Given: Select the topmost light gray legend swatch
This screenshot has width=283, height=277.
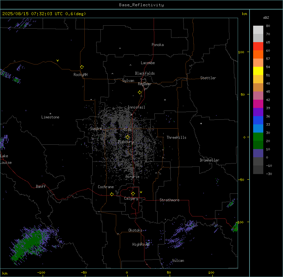Looking at the screenshot, I should coord(258,30).
